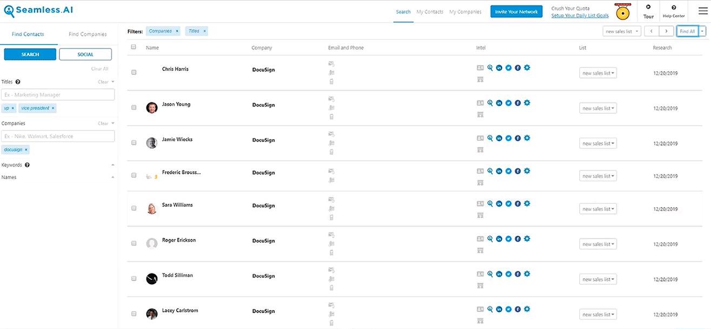Check the box for Chris Harris
Image resolution: width=711 pixels, height=329 pixels.
[x=133, y=72]
